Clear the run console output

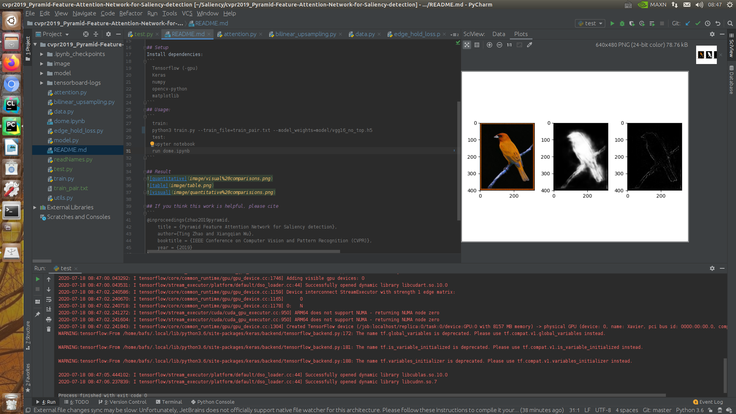[49, 329]
